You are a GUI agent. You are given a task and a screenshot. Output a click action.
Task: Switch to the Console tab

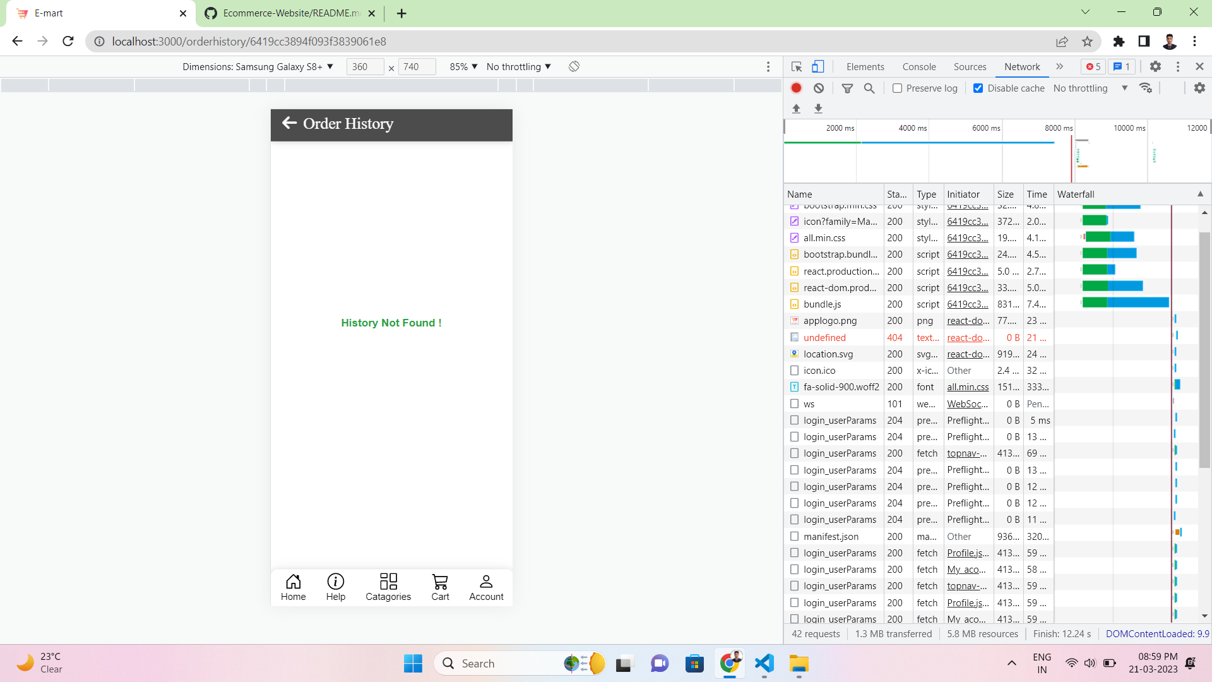918,66
